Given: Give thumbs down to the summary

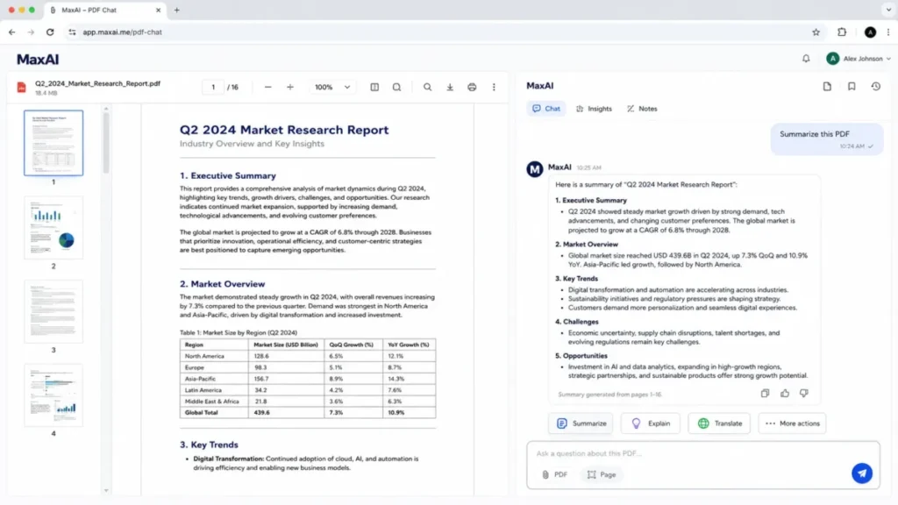Looking at the screenshot, I should tap(804, 394).
